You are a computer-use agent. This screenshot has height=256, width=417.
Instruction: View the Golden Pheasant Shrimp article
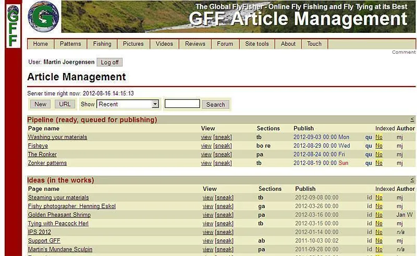click(x=208, y=215)
